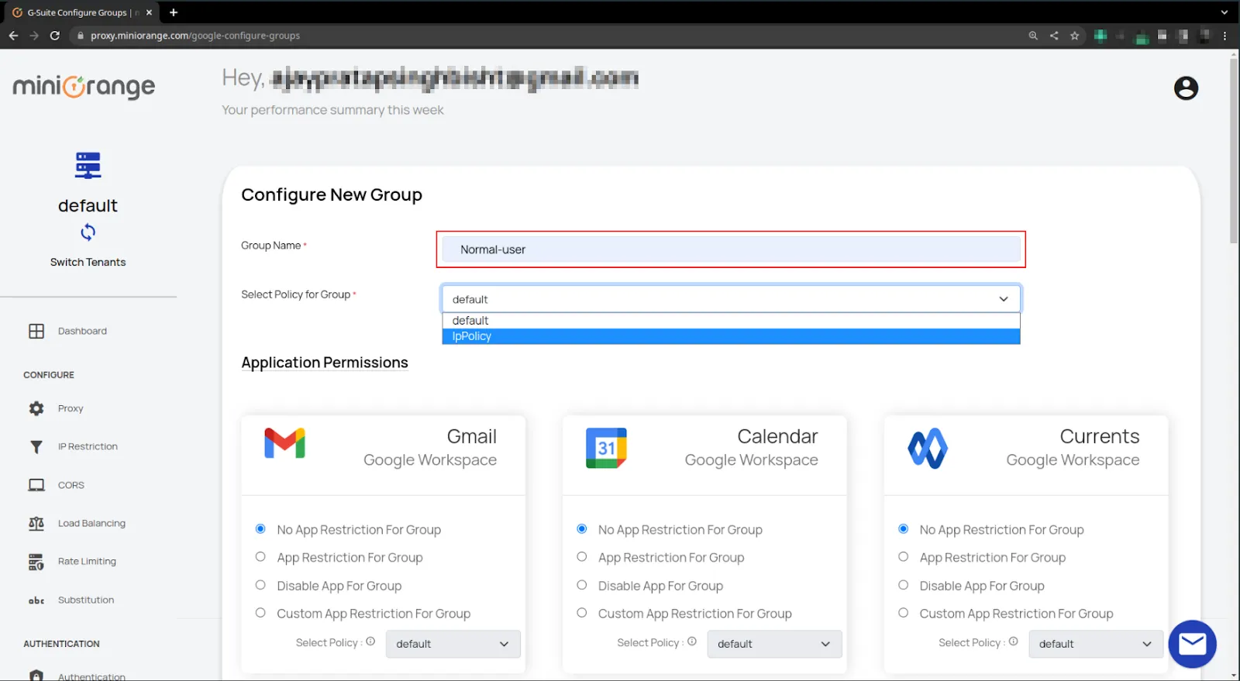
Task: Open Dashboard from the sidebar
Action: click(82, 331)
